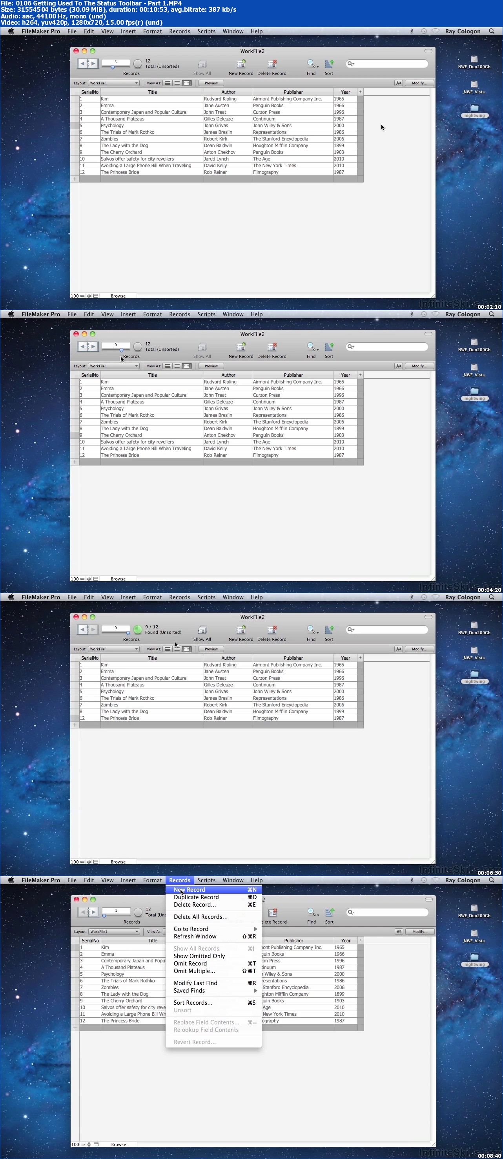This screenshot has width=503, height=1159.
Task: Click the Bluetooth menu bar icon in the 00:06:30 frame
Action: 412,597
